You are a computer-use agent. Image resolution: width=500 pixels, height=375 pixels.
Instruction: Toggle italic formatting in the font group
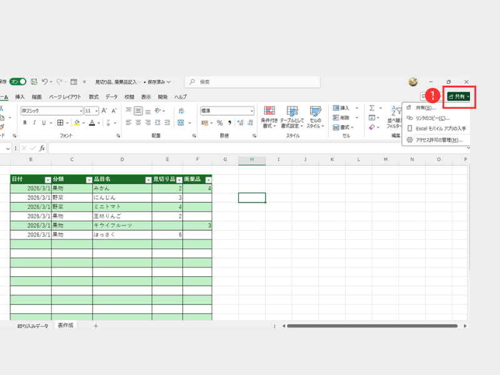(x=34, y=122)
